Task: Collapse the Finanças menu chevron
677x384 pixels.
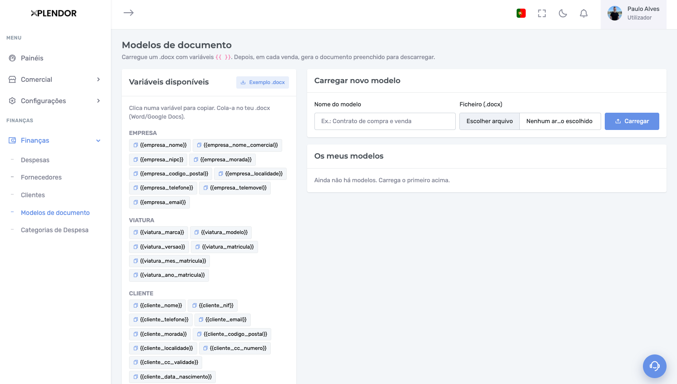Action: tap(99, 140)
